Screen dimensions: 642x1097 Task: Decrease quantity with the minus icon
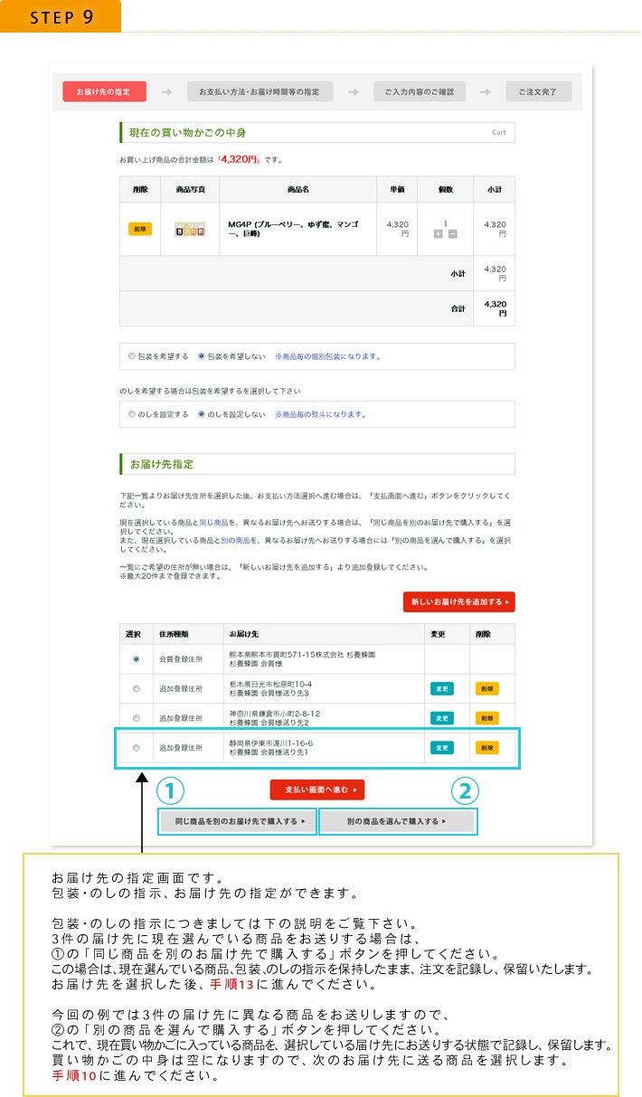[452, 234]
